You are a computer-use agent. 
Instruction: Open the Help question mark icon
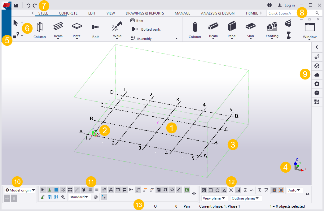pyautogui.click(x=269, y=5)
